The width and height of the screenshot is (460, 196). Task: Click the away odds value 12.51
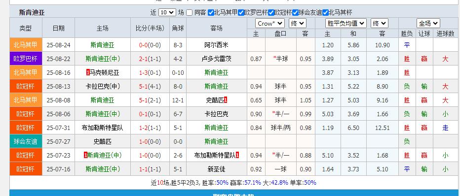tap(382, 128)
